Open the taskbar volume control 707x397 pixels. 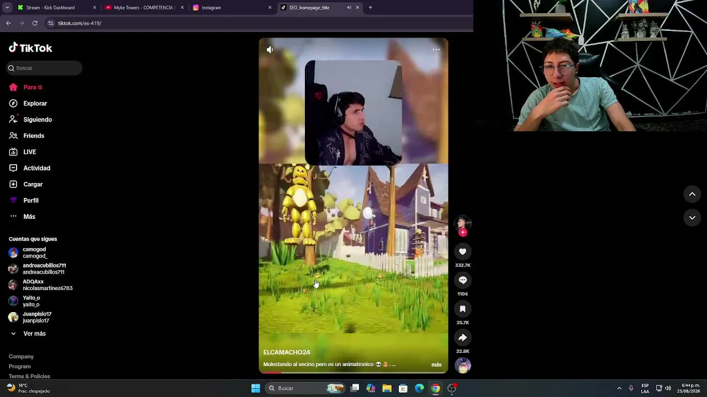(668, 388)
